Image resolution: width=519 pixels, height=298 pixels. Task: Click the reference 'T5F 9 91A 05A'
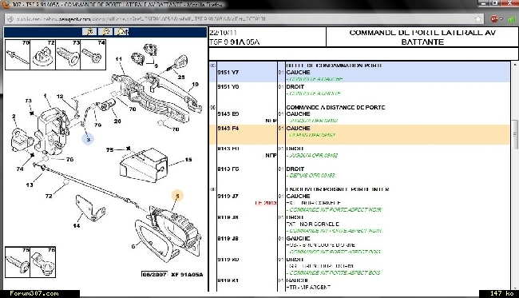[x=235, y=42]
